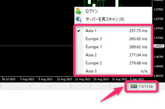This screenshot has height=109, width=165.
Task: Click the 31 Aug 2023 date label
Action: click(x=119, y=79)
